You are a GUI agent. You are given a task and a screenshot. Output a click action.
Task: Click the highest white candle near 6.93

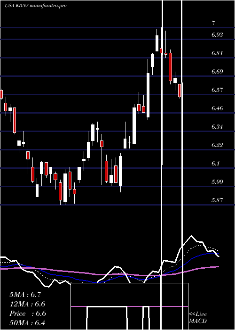tap(157, 43)
